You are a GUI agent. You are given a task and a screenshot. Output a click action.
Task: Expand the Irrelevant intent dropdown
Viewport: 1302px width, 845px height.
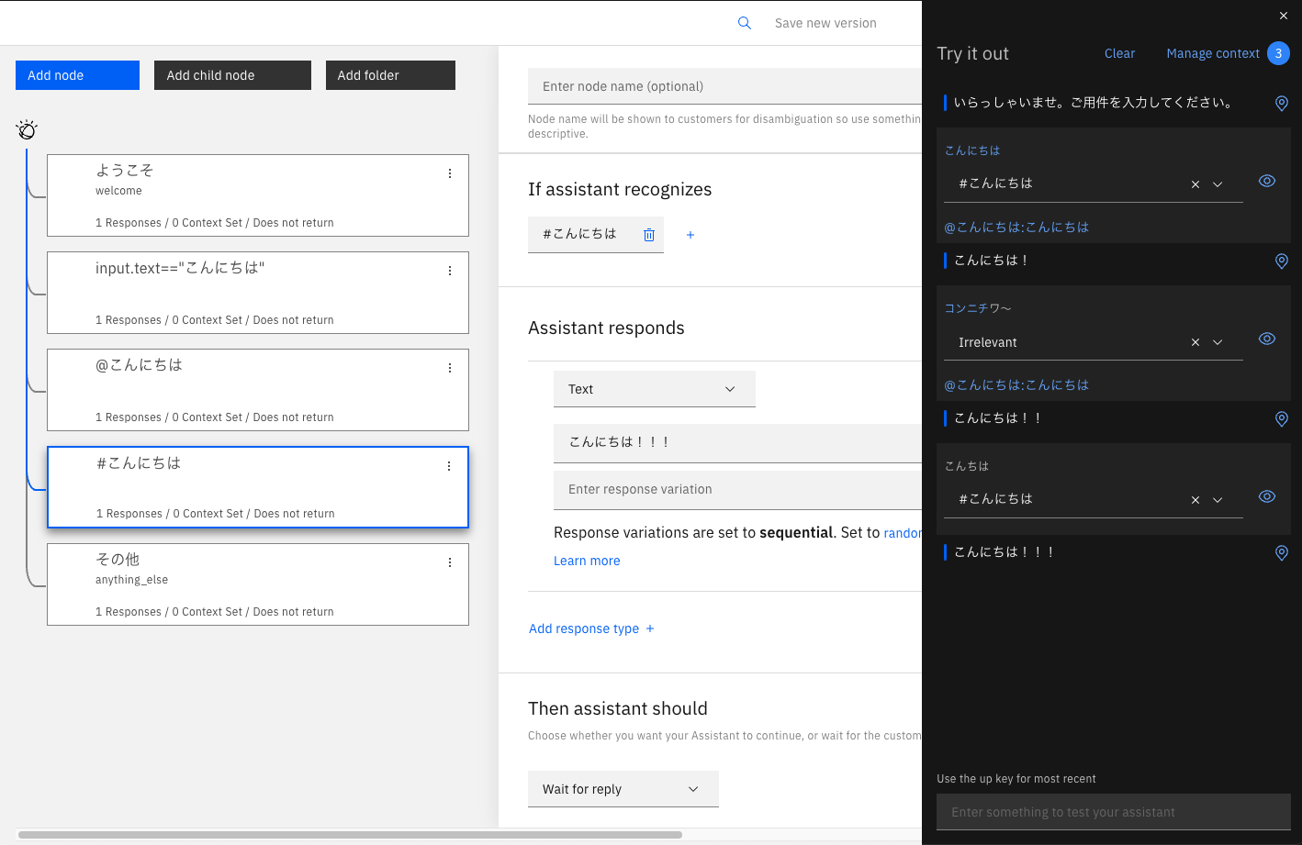click(x=1218, y=342)
